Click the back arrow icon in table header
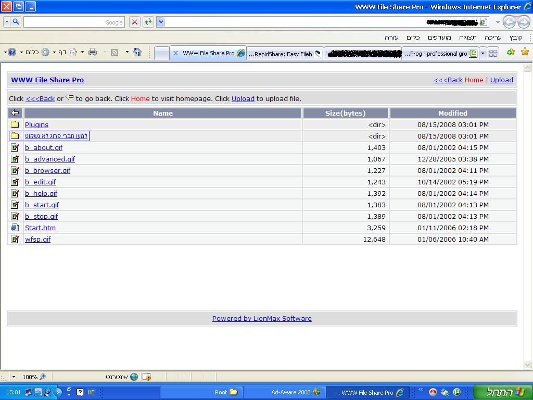 15,113
